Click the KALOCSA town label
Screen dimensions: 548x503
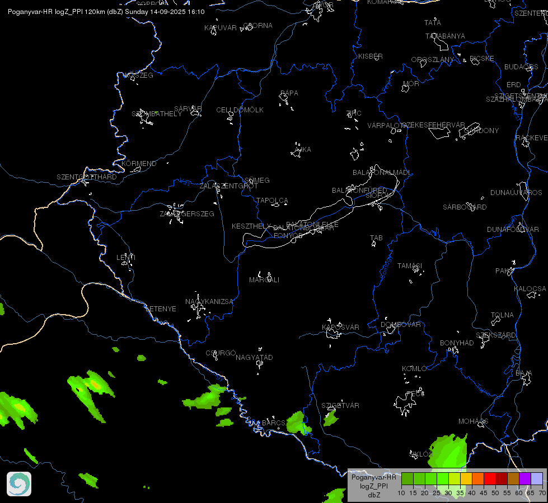pyautogui.click(x=530, y=289)
